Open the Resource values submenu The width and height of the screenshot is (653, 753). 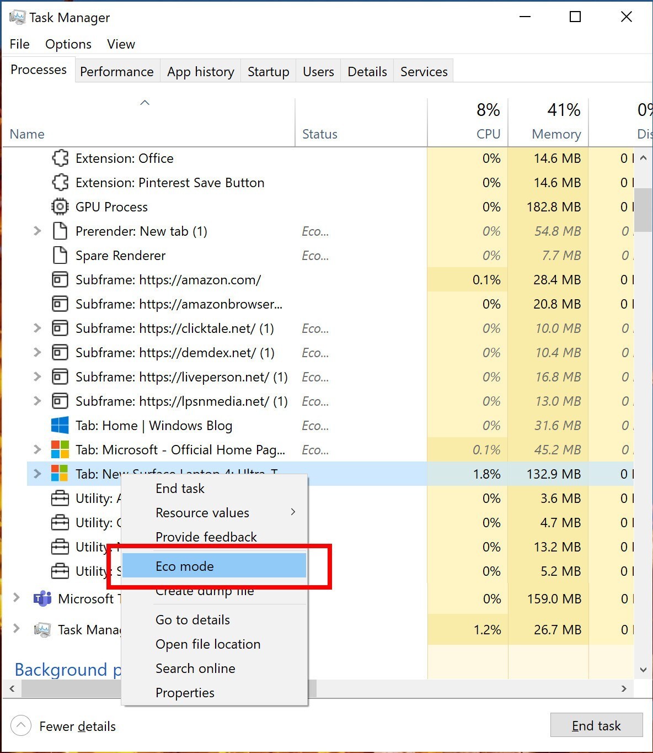pos(214,513)
